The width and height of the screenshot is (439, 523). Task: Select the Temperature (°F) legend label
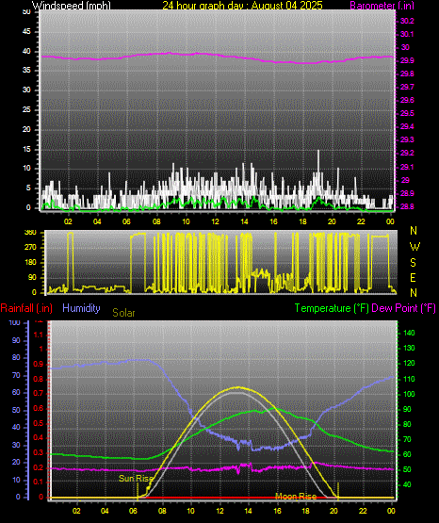(x=332, y=308)
